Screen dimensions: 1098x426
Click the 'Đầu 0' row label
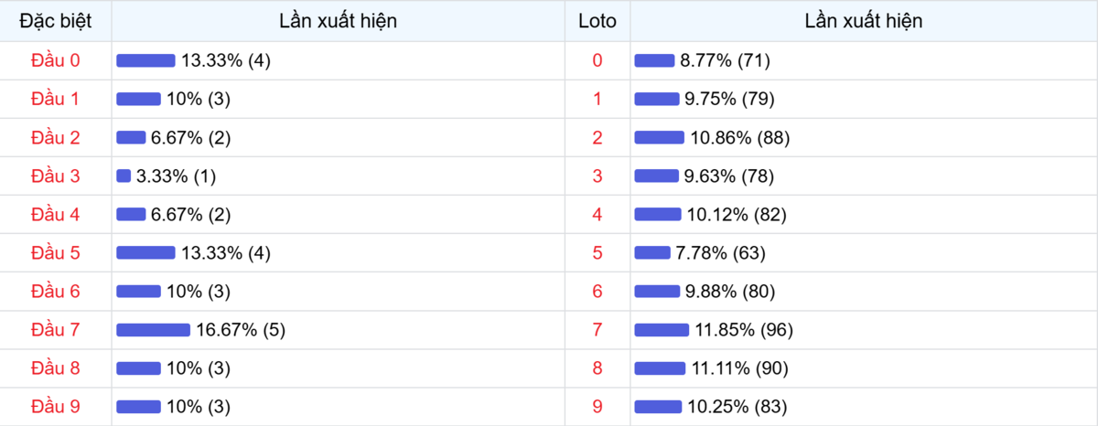point(56,60)
